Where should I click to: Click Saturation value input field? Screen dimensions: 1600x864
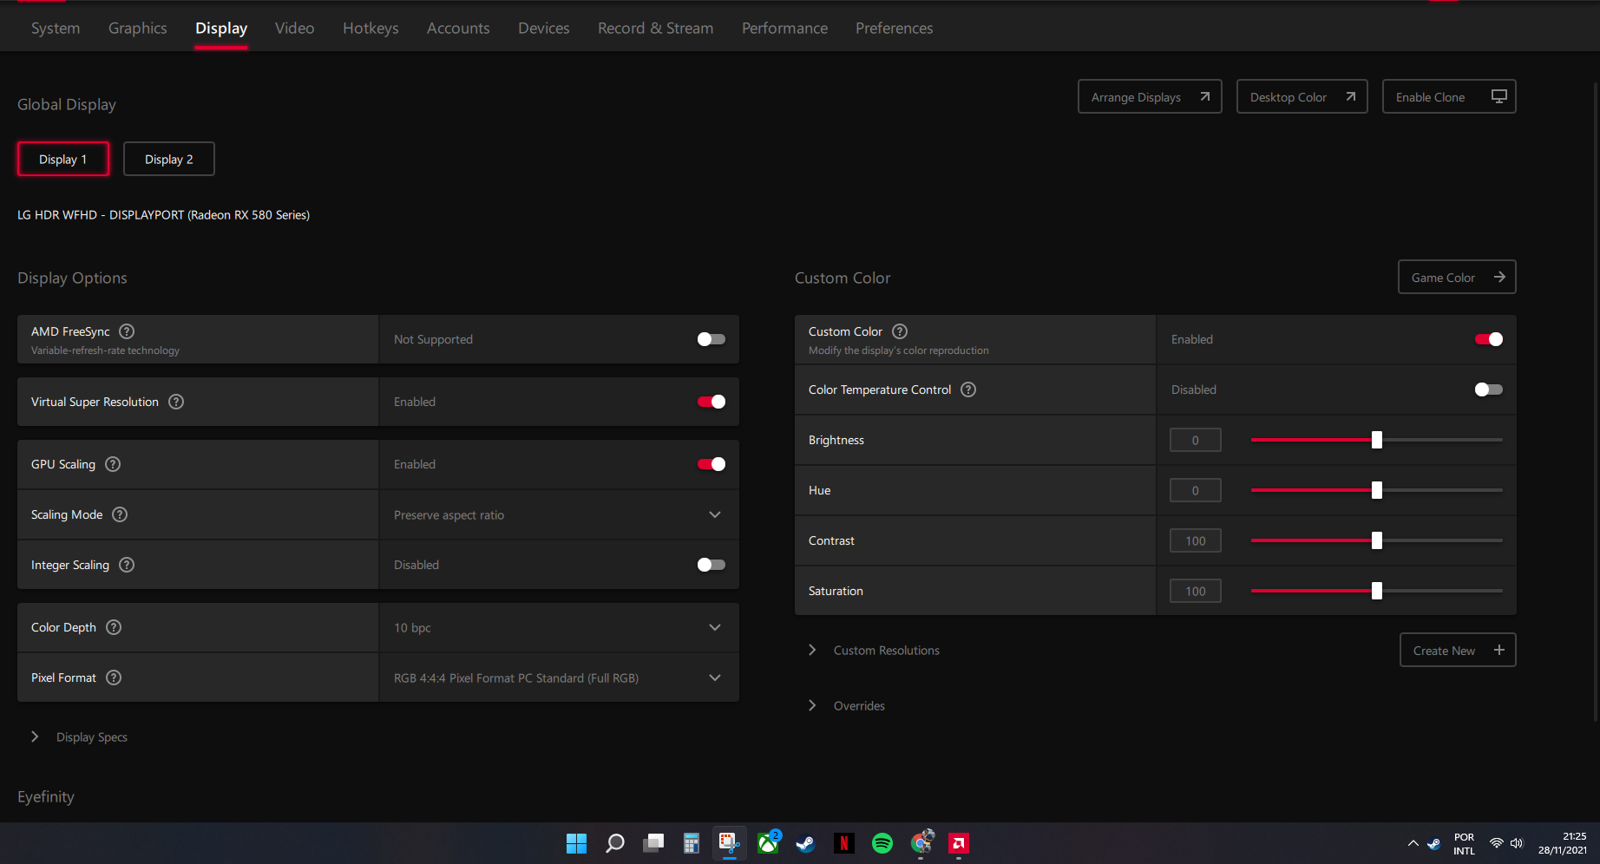(x=1196, y=591)
